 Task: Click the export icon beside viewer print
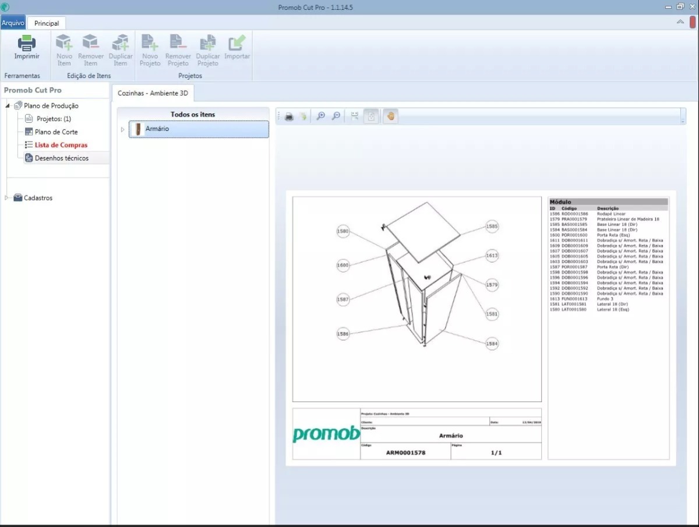[303, 116]
